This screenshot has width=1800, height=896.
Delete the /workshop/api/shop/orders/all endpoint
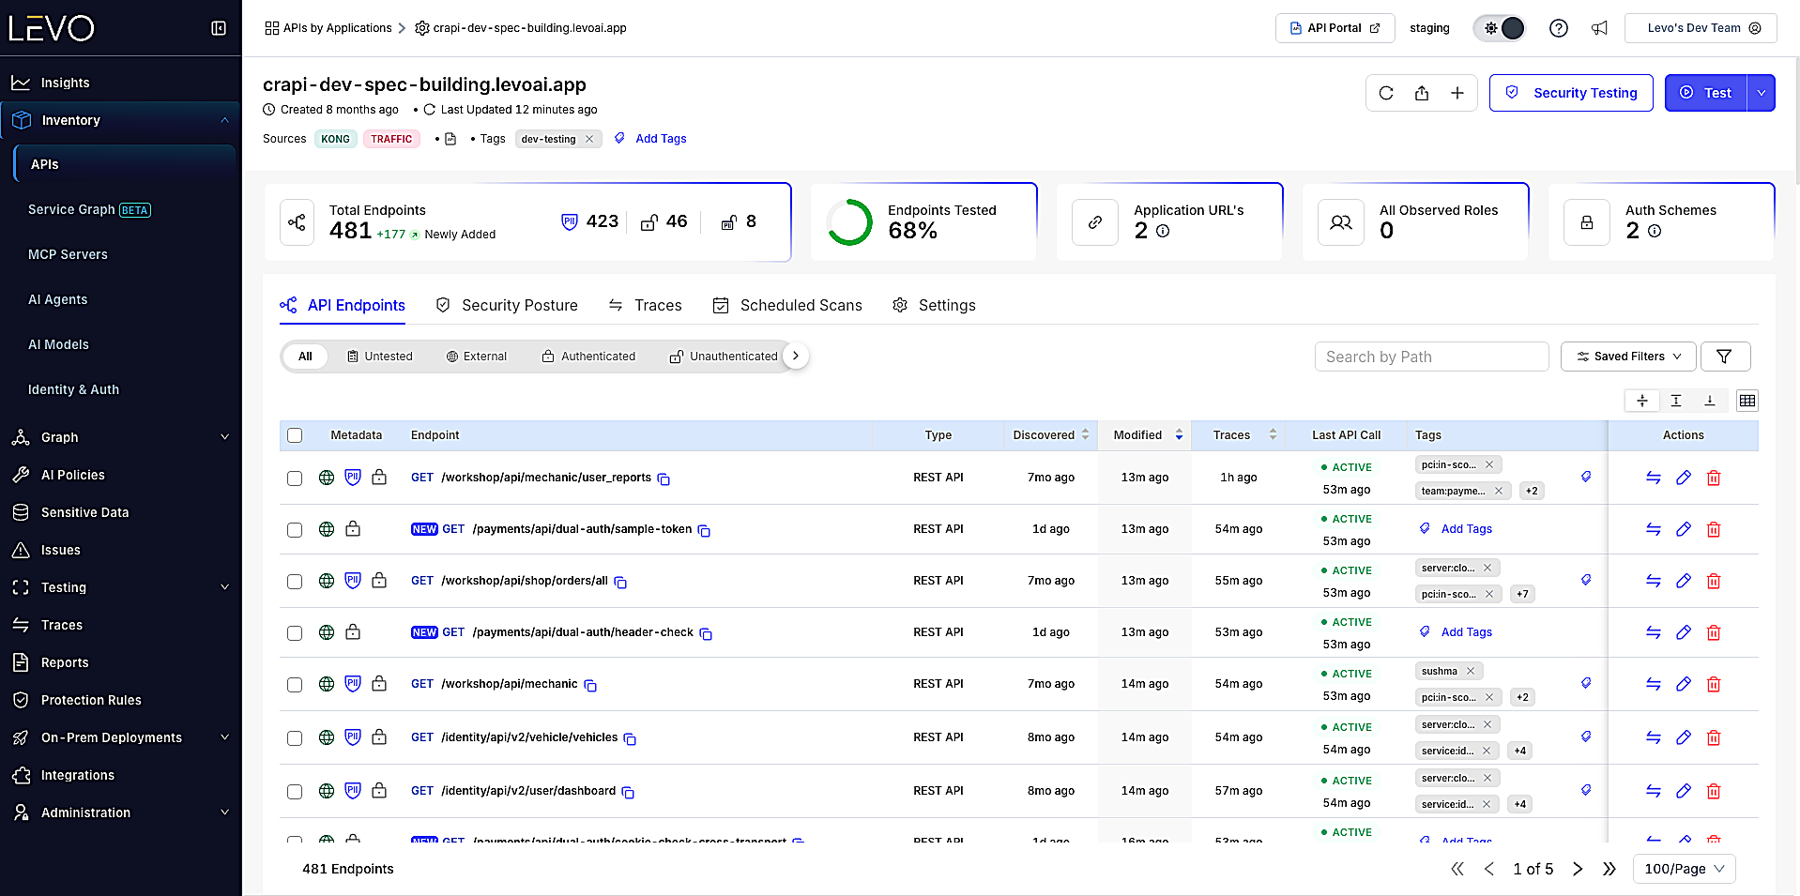(1714, 581)
